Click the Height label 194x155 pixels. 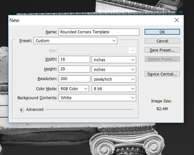click(x=51, y=69)
